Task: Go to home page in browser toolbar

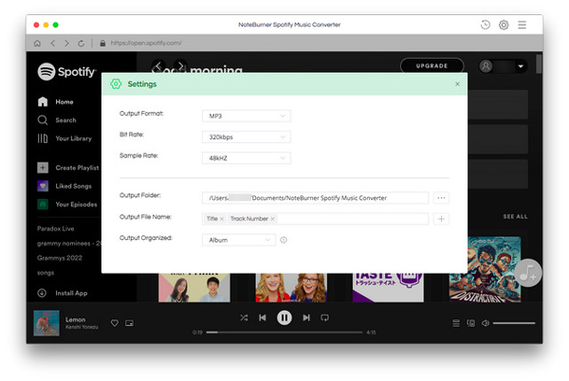Action: (x=37, y=44)
